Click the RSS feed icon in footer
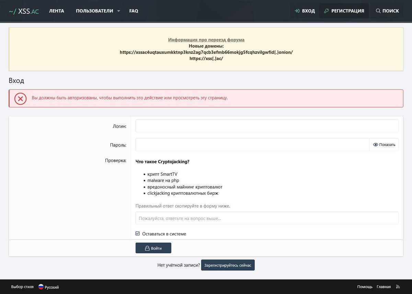 [x=398, y=287]
